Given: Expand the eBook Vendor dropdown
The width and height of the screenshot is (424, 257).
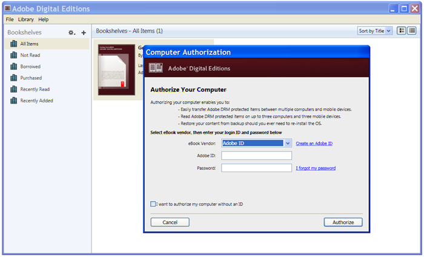Looking at the screenshot, I should click(x=288, y=143).
